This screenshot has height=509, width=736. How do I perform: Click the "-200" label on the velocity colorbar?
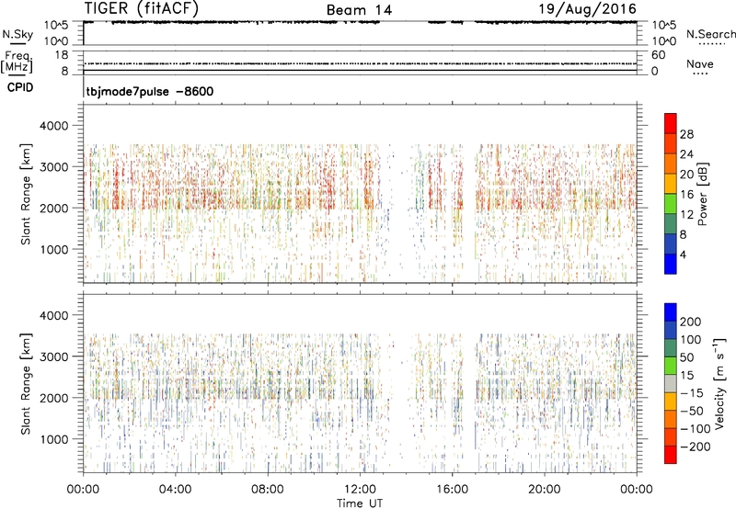point(696,447)
